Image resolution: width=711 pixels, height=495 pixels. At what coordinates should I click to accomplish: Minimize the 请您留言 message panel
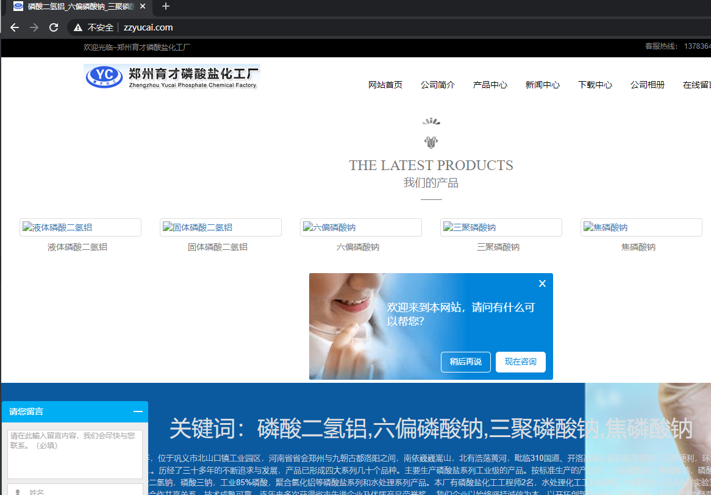tap(138, 411)
